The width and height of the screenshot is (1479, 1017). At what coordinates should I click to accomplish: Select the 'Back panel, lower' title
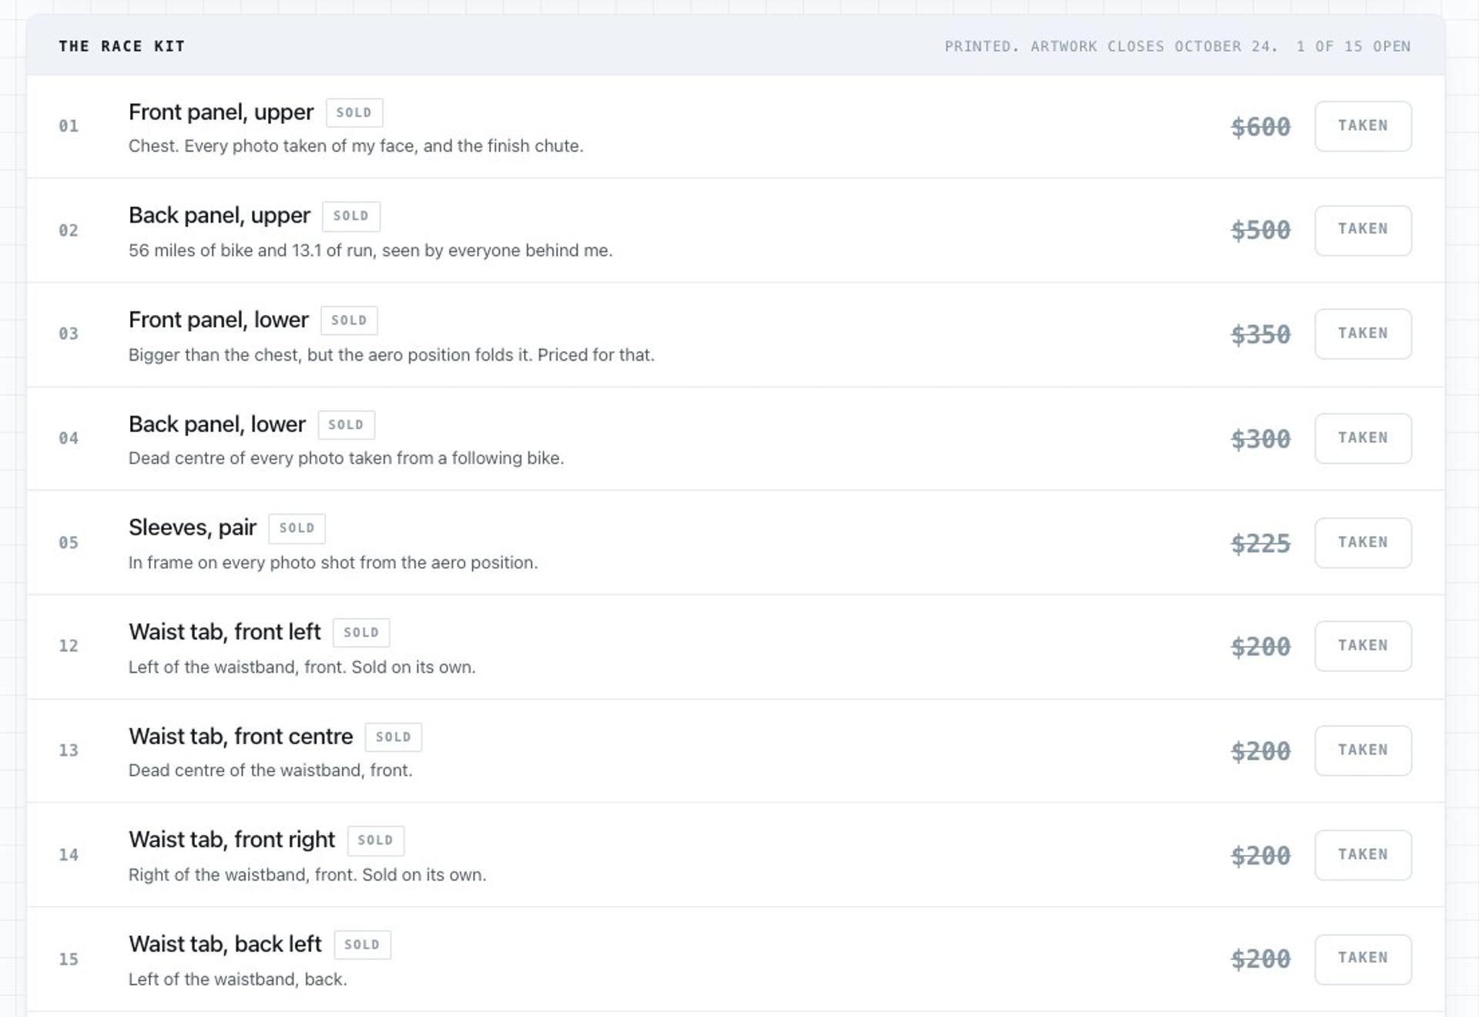click(x=217, y=425)
